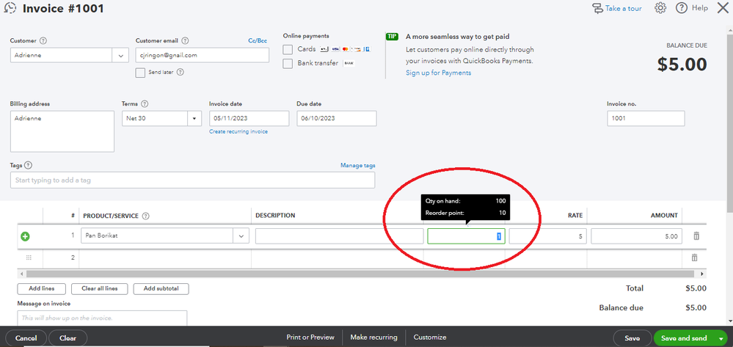Viewport: 733px width, 347px height.
Task: Click the Customer help tooltip icon
Action: 43,40
